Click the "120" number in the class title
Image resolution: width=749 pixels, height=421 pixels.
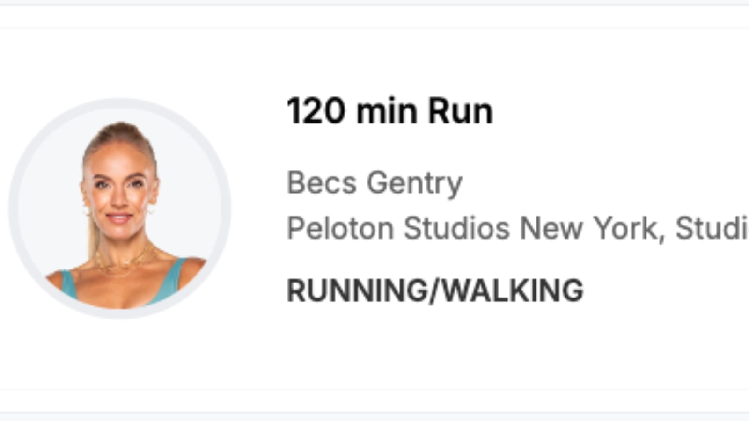pos(316,111)
